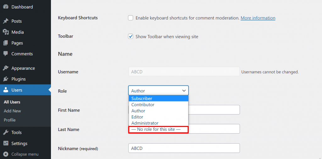The height and width of the screenshot is (159, 322).
Task: Enable keyboard shortcuts for comment moderation
Action: pos(130,18)
